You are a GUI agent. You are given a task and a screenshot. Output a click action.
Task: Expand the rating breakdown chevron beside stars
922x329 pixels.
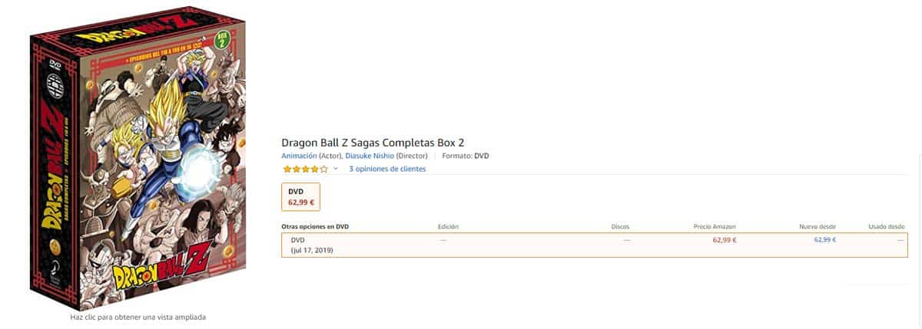(336, 169)
